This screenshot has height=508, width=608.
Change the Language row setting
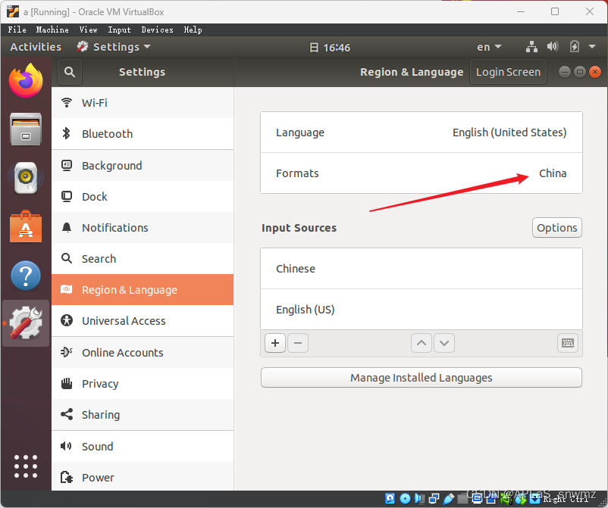[x=421, y=132]
